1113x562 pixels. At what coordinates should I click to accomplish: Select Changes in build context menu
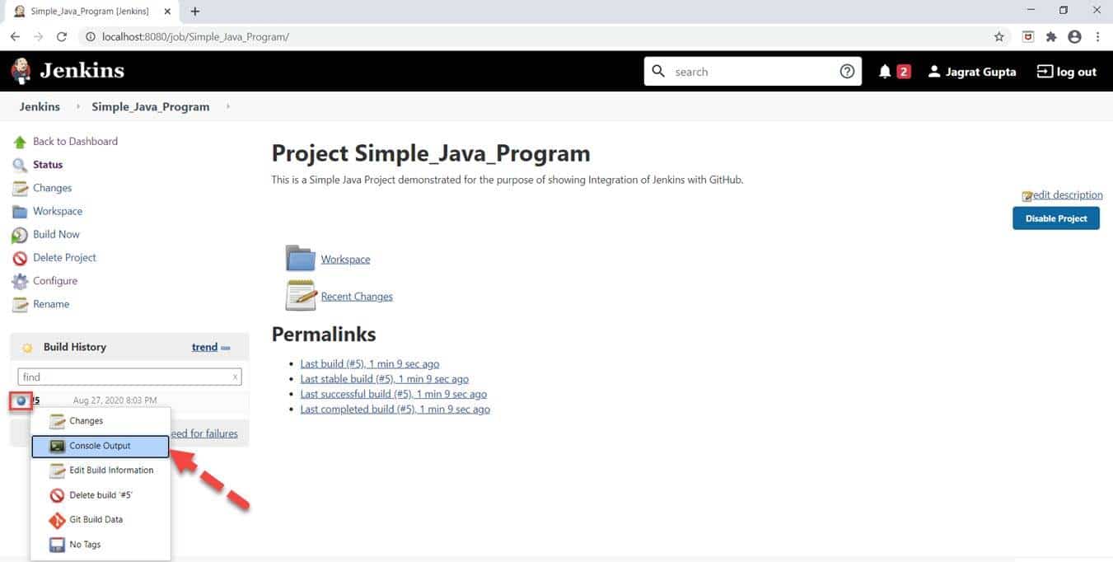(x=101, y=421)
